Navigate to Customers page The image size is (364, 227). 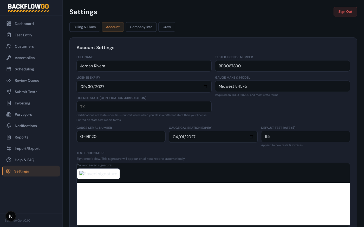tap(31, 46)
